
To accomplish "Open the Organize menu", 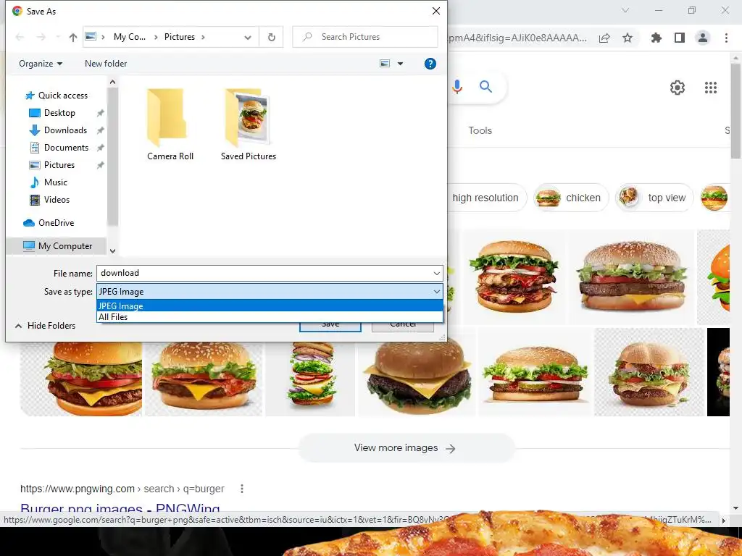I will (x=41, y=64).
